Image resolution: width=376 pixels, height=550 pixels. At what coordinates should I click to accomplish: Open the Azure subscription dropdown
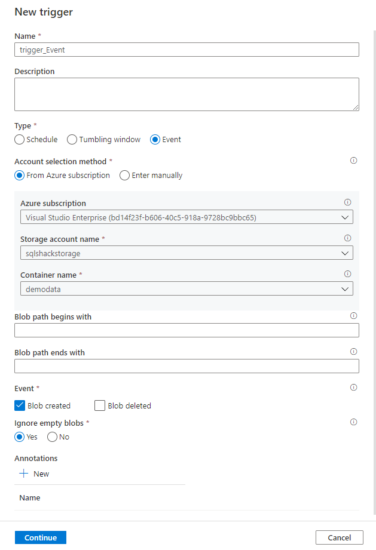(187, 217)
